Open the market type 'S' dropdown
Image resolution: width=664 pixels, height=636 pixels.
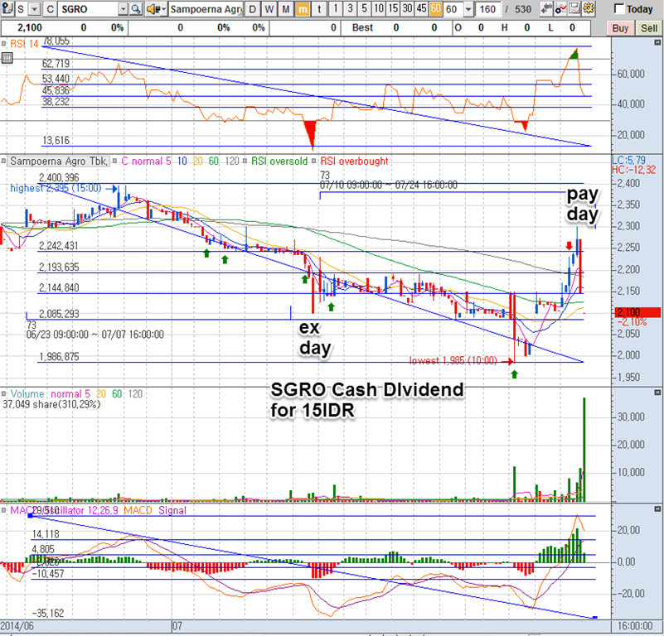(35, 9)
